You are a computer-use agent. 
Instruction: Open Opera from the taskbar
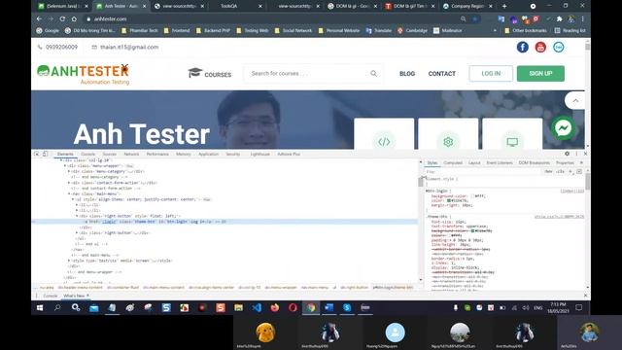point(293,307)
